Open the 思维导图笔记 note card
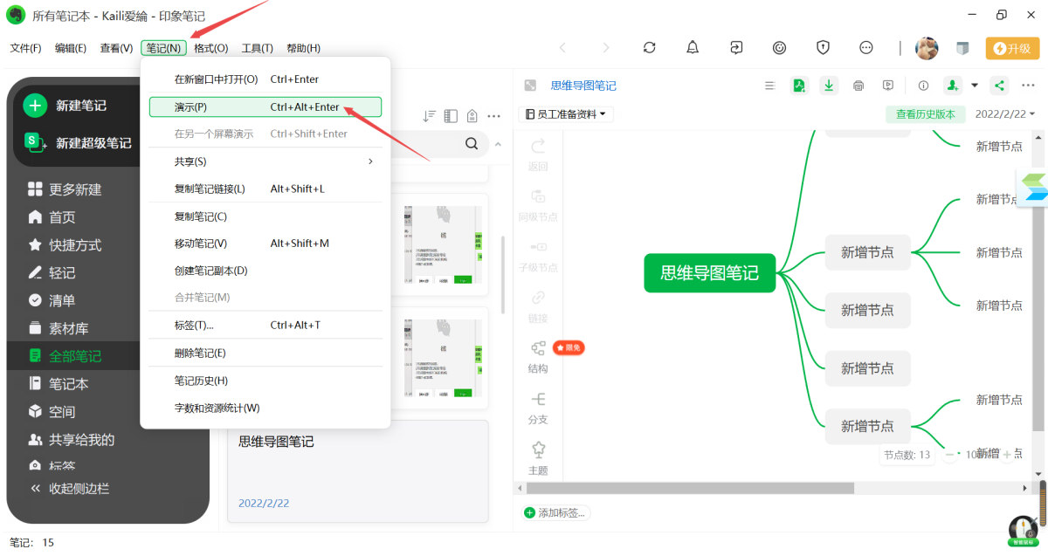This screenshot has width=1048, height=556. point(357,471)
